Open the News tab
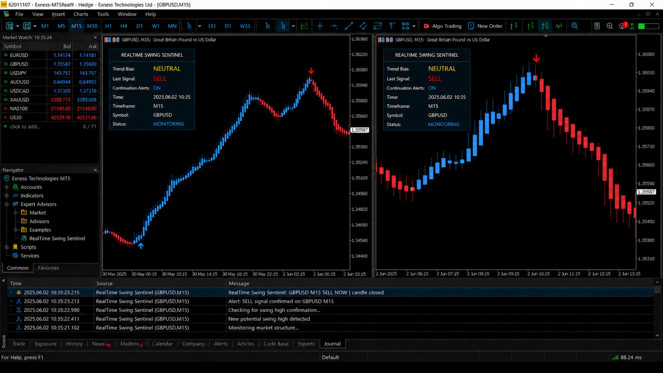This screenshot has height=373, width=663. [x=101, y=344]
